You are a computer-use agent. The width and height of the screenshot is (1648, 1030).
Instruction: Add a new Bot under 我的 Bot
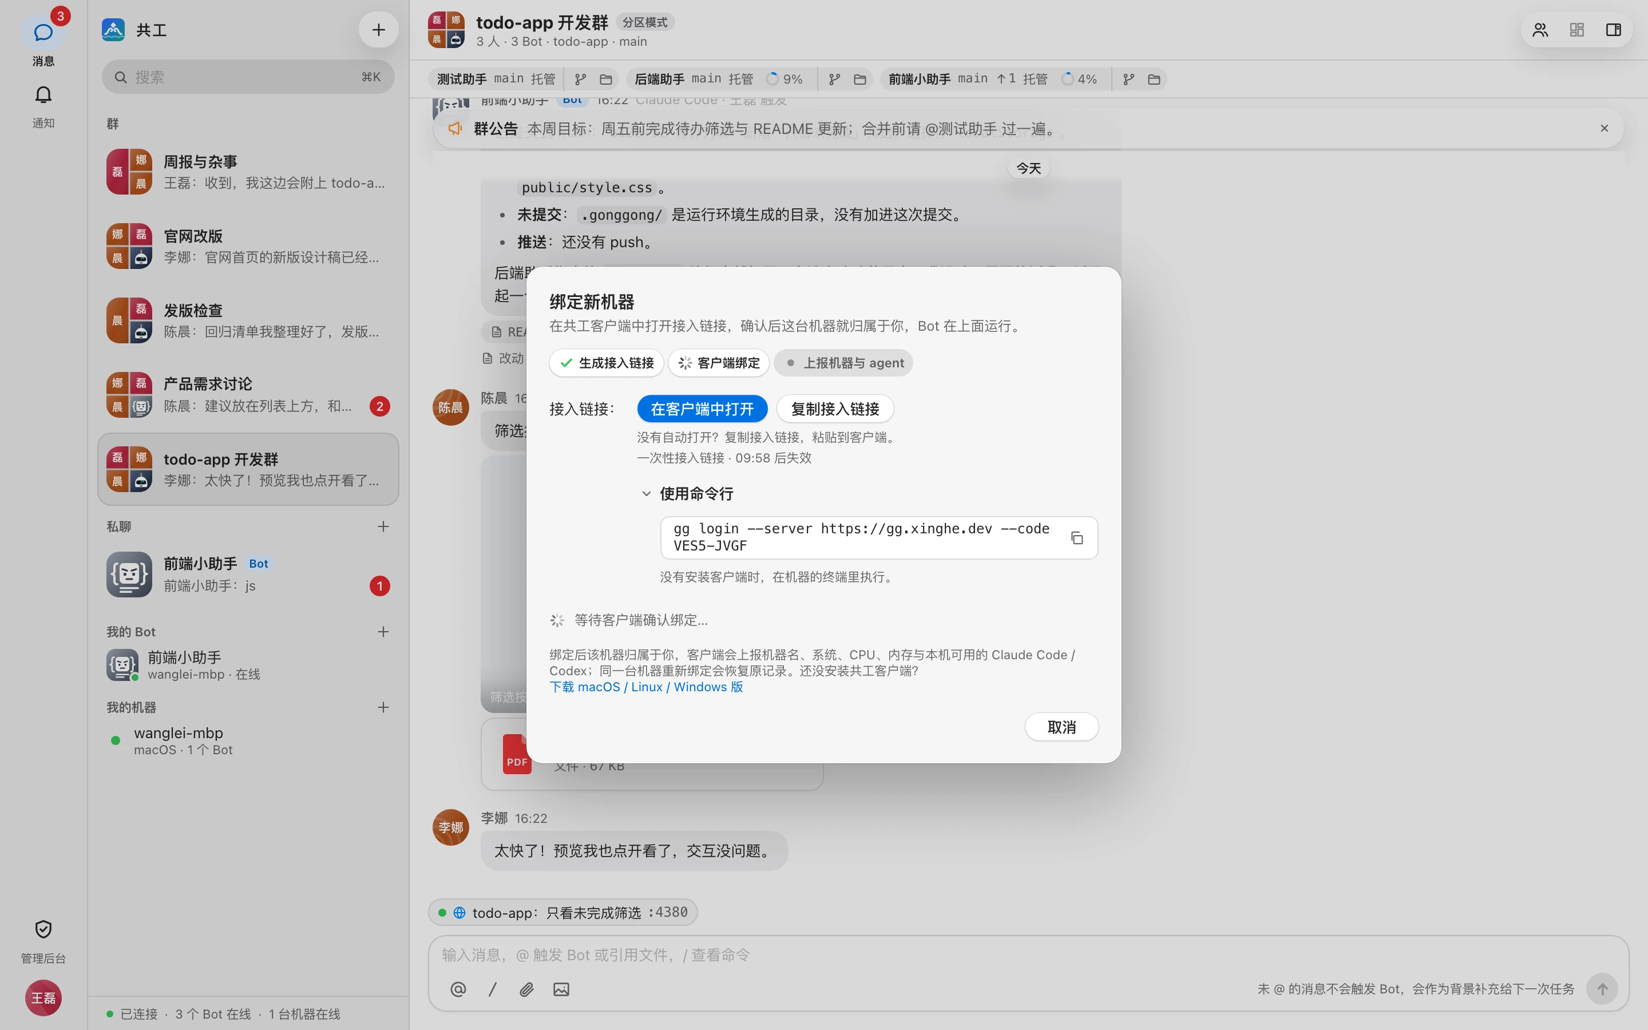[x=383, y=632]
